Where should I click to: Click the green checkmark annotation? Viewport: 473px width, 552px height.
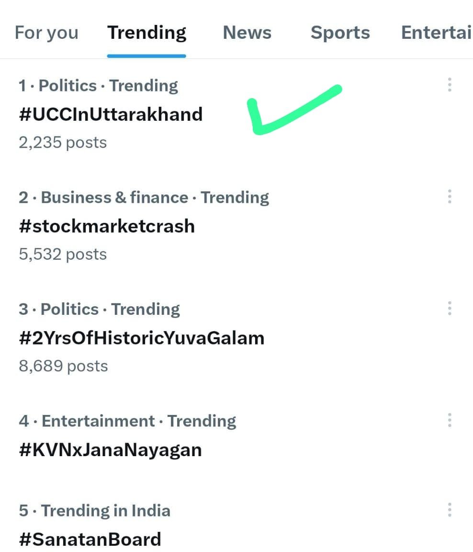tap(294, 110)
